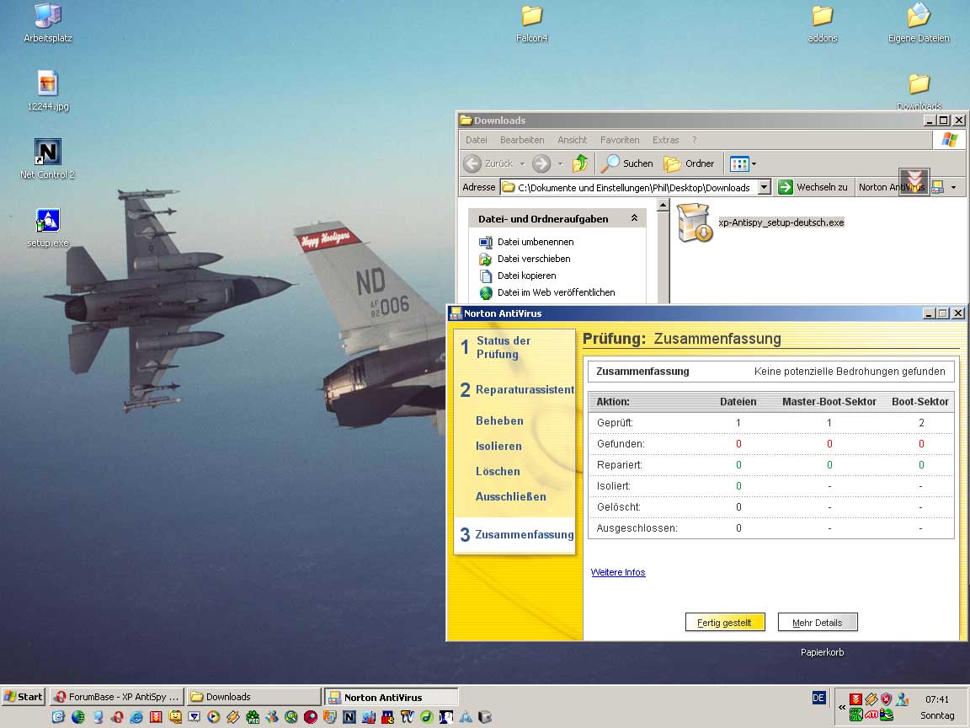This screenshot has height=728, width=970.
Task: Open the Bearbeiten menu
Action: pos(522,140)
